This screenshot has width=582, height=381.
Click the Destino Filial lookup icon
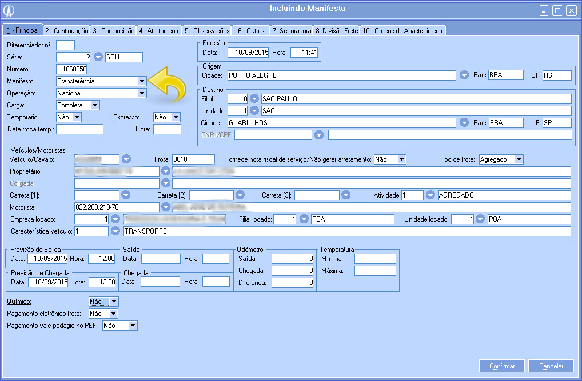(x=254, y=99)
